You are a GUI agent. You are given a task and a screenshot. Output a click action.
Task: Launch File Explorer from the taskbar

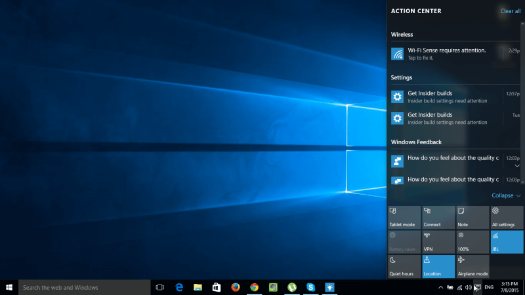[198, 287]
